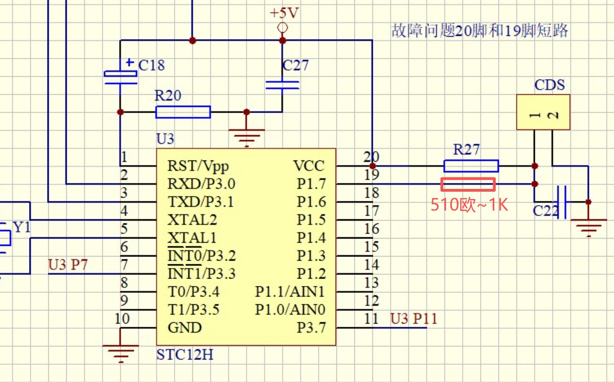614x382 pixels.
Task: Select the STC12H component name label
Action: tap(185, 355)
